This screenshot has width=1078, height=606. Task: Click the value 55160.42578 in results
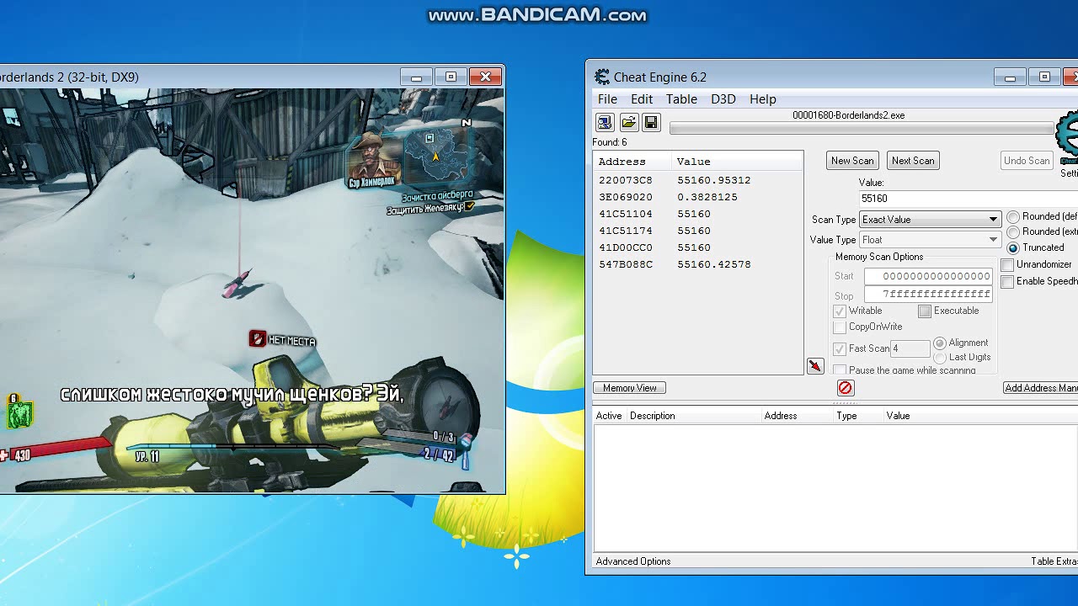pyautogui.click(x=714, y=264)
